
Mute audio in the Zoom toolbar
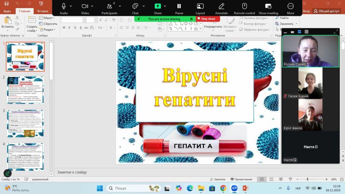tap(64, 6)
